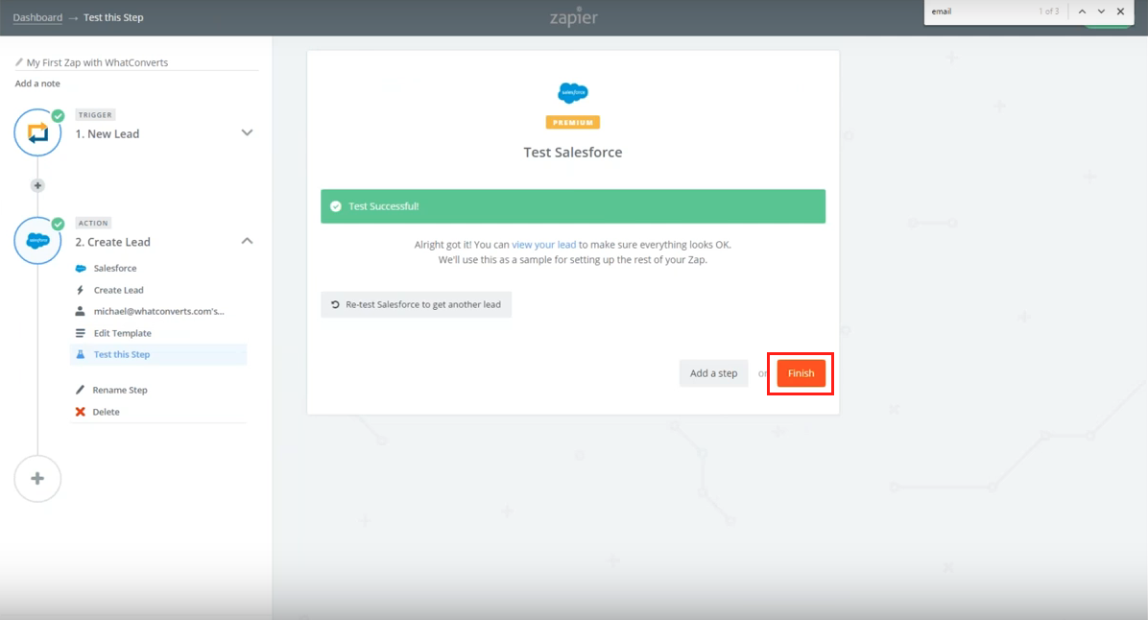Go to previous find result

pyautogui.click(x=1082, y=12)
